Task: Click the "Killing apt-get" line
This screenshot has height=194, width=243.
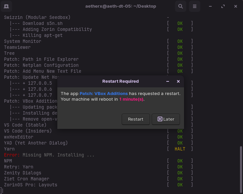Action: pos(43,35)
